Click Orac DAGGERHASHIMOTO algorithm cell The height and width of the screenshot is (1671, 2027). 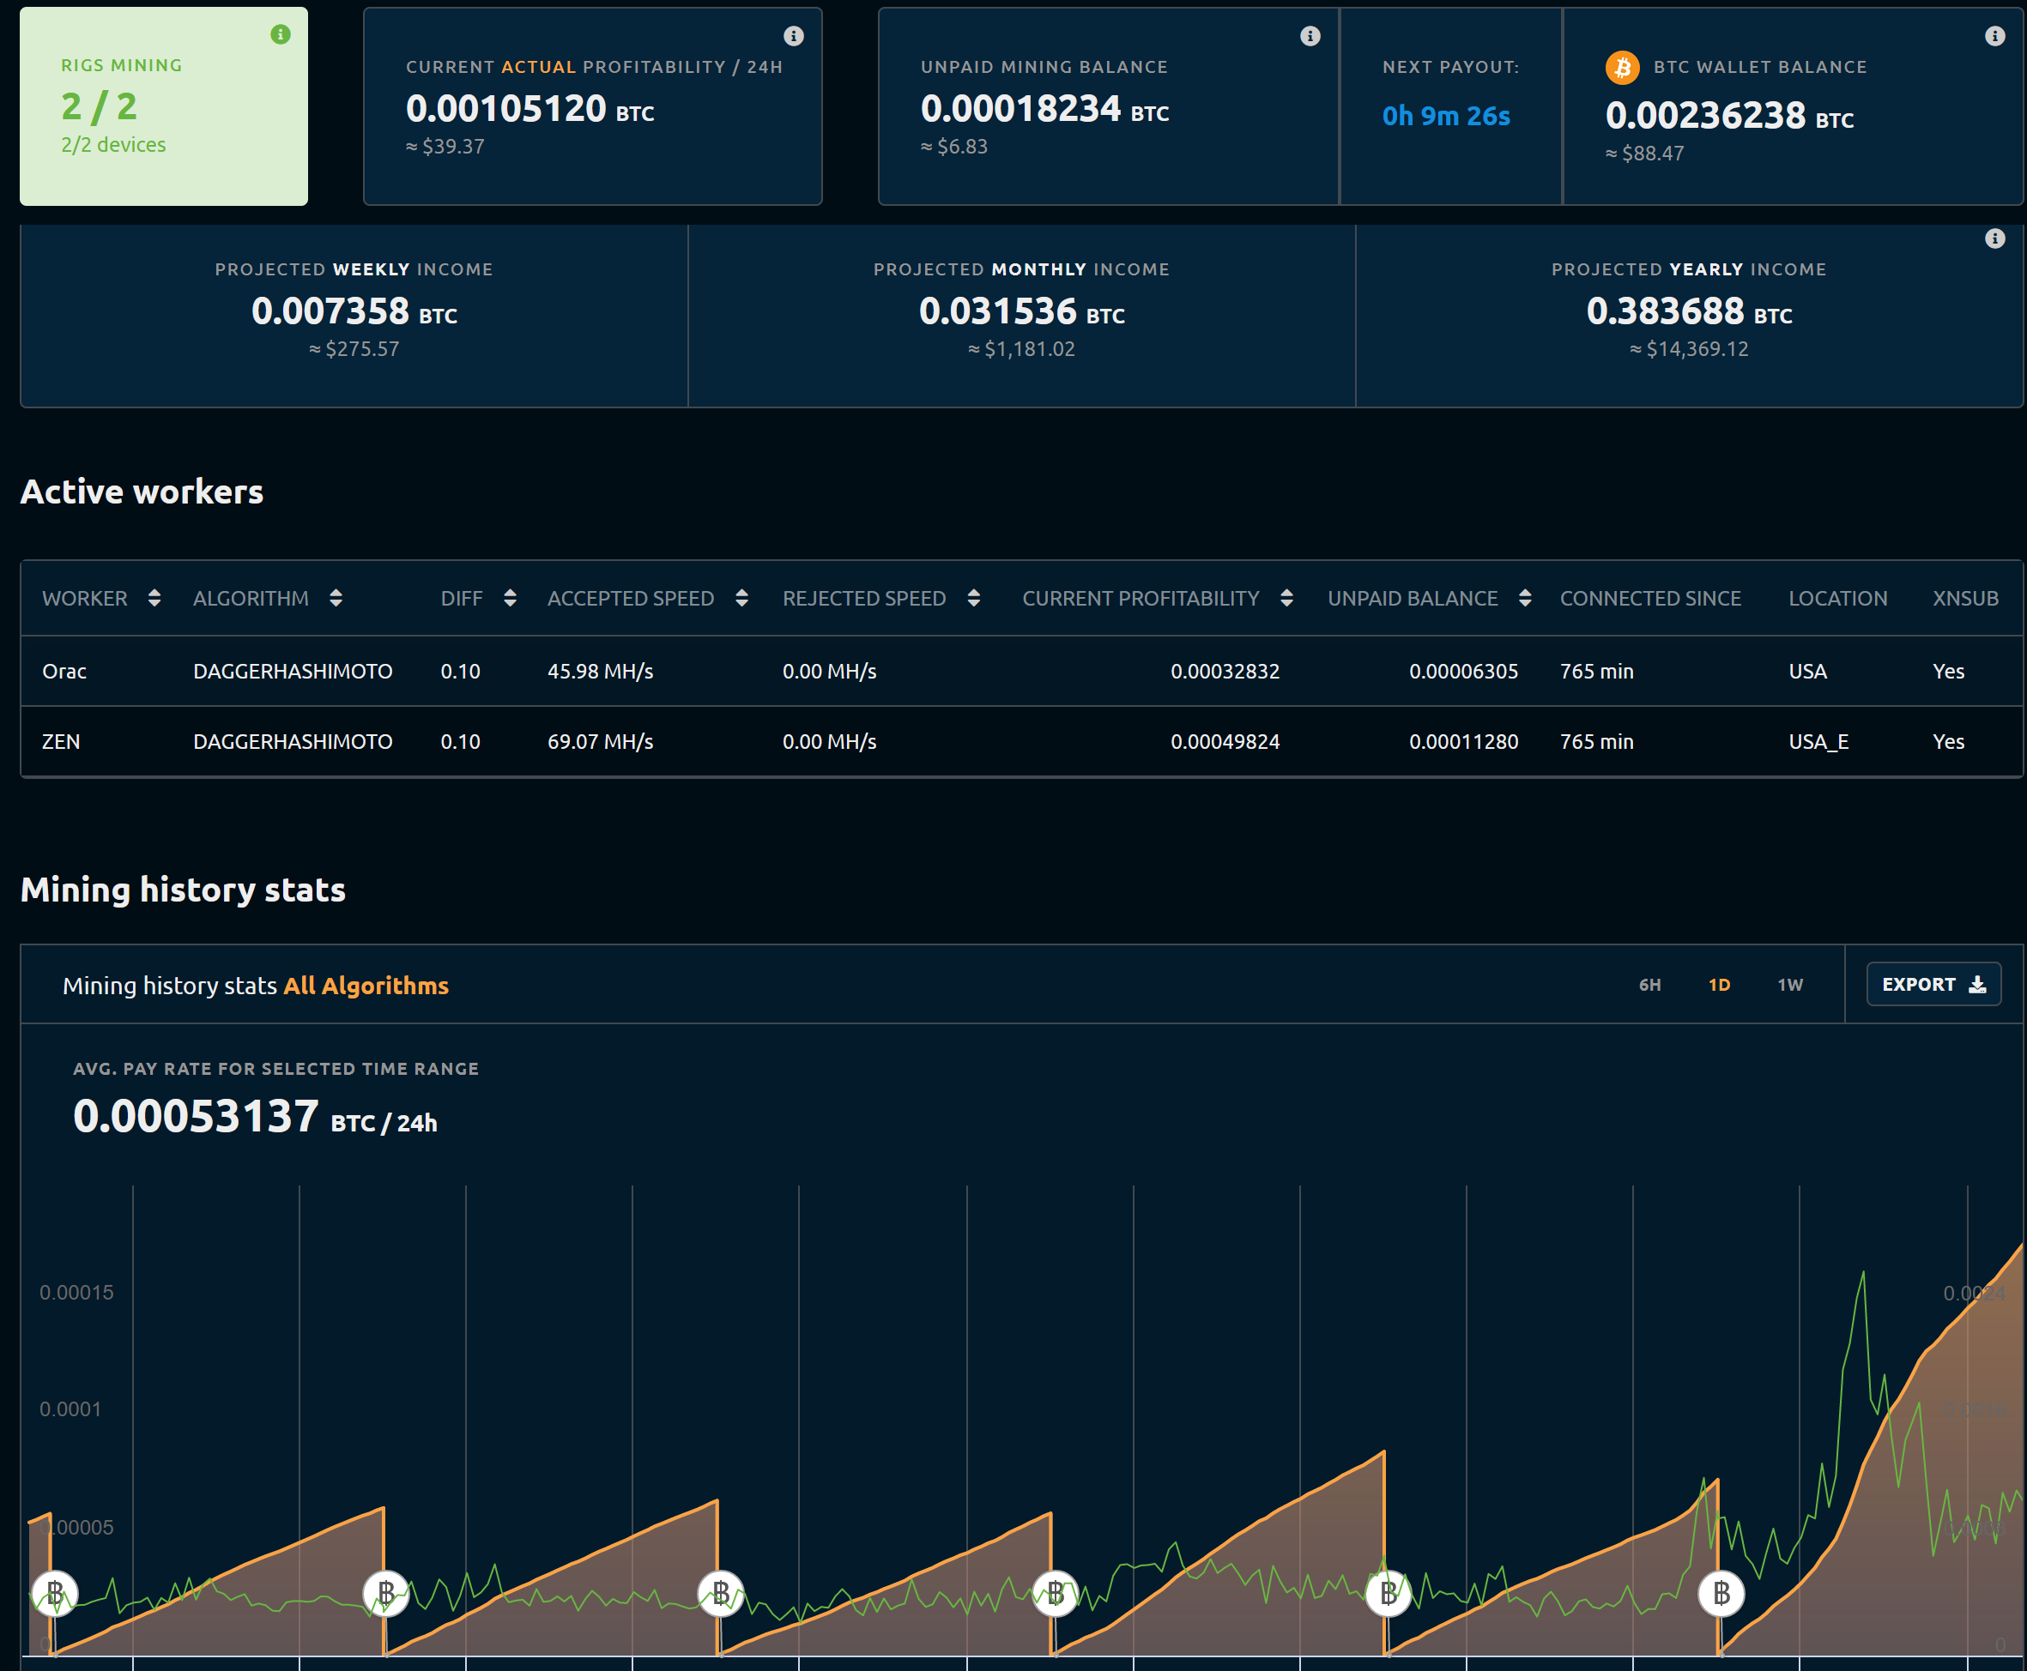(x=293, y=671)
